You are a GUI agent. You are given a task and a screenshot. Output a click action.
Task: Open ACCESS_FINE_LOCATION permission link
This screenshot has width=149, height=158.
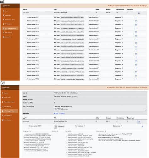tap(37, 134)
